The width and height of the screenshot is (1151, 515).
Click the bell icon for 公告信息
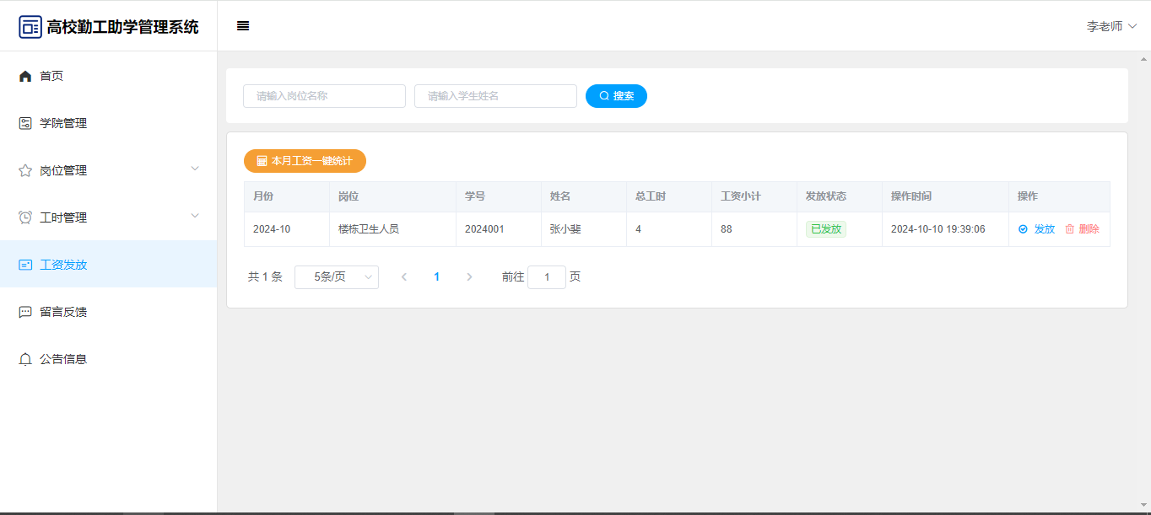coord(25,359)
